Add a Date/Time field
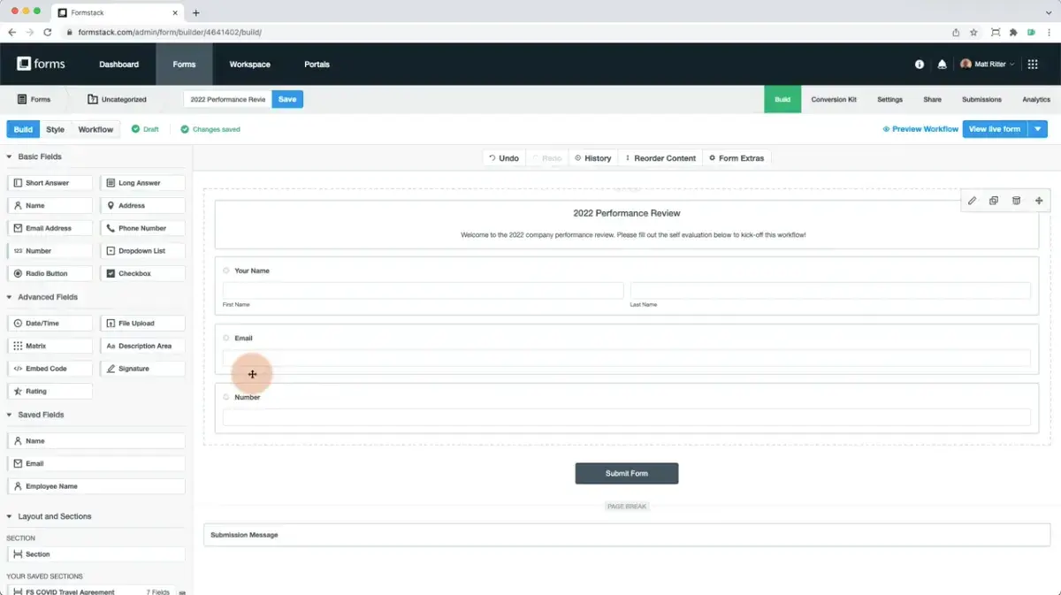The width and height of the screenshot is (1061, 595). coord(50,324)
